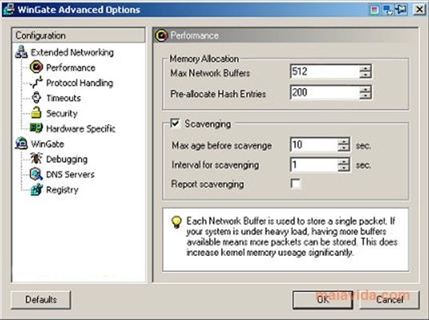Open the Debugging settings

coord(66,159)
